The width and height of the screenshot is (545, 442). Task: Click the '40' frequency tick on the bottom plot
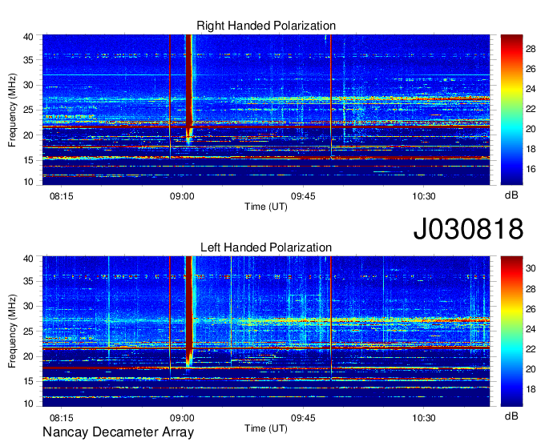click(x=28, y=259)
